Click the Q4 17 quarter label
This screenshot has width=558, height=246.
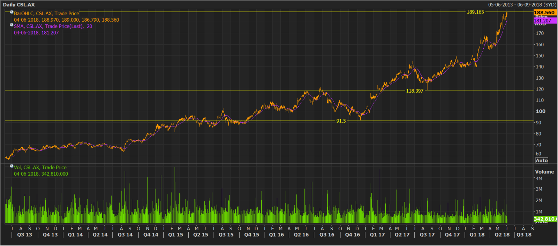pyautogui.click(x=452, y=235)
